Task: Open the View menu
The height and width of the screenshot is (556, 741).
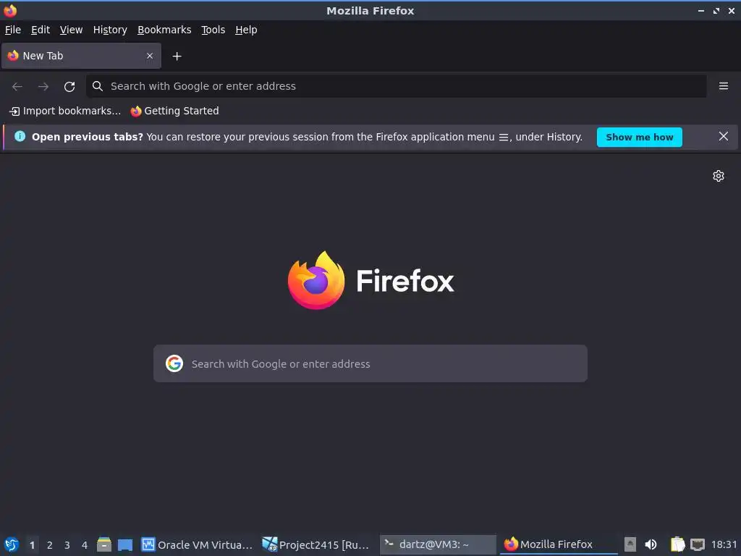Action: 72,30
